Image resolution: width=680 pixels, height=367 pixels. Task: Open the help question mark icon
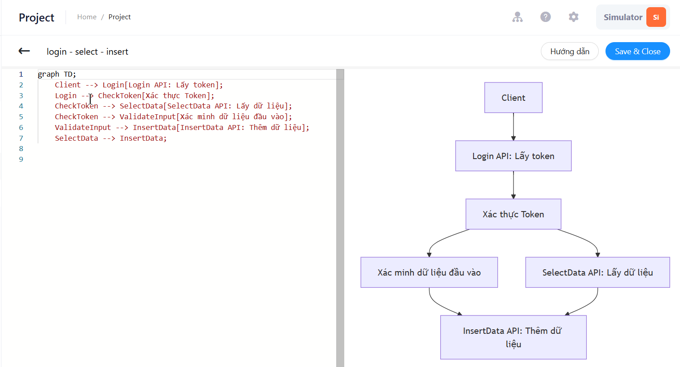tap(545, 17)
